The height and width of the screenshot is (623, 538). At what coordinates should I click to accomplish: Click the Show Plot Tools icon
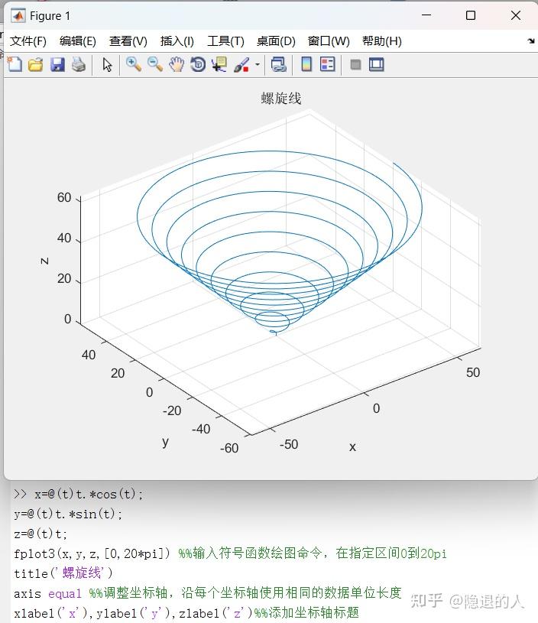pyautogui.click(x=376, y=64)
